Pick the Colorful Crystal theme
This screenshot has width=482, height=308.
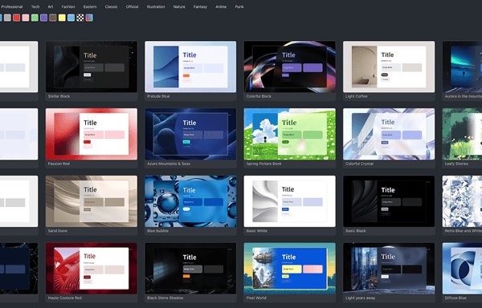pos(389,138)
